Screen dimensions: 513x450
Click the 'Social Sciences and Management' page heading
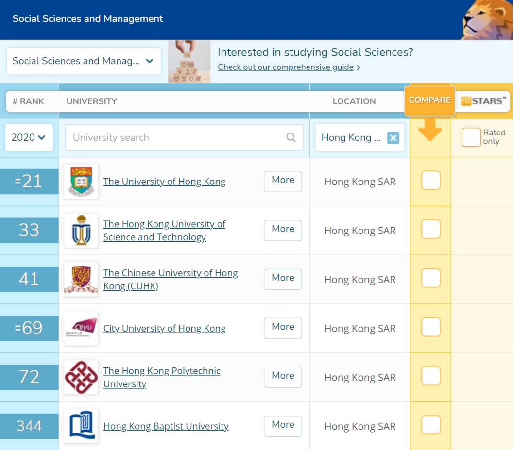(x=87, y=18)
